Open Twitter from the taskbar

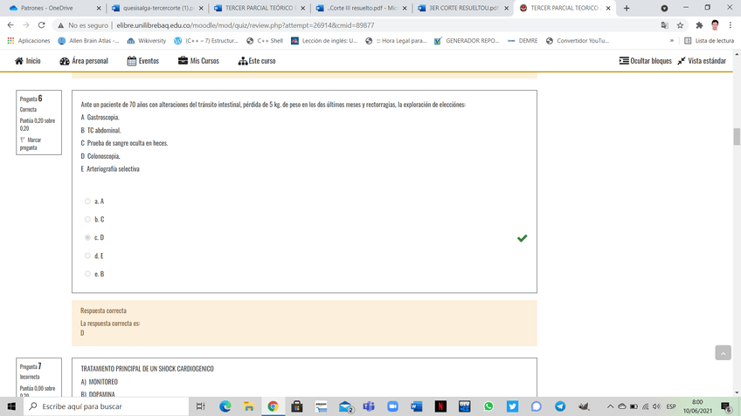[512, 406]
